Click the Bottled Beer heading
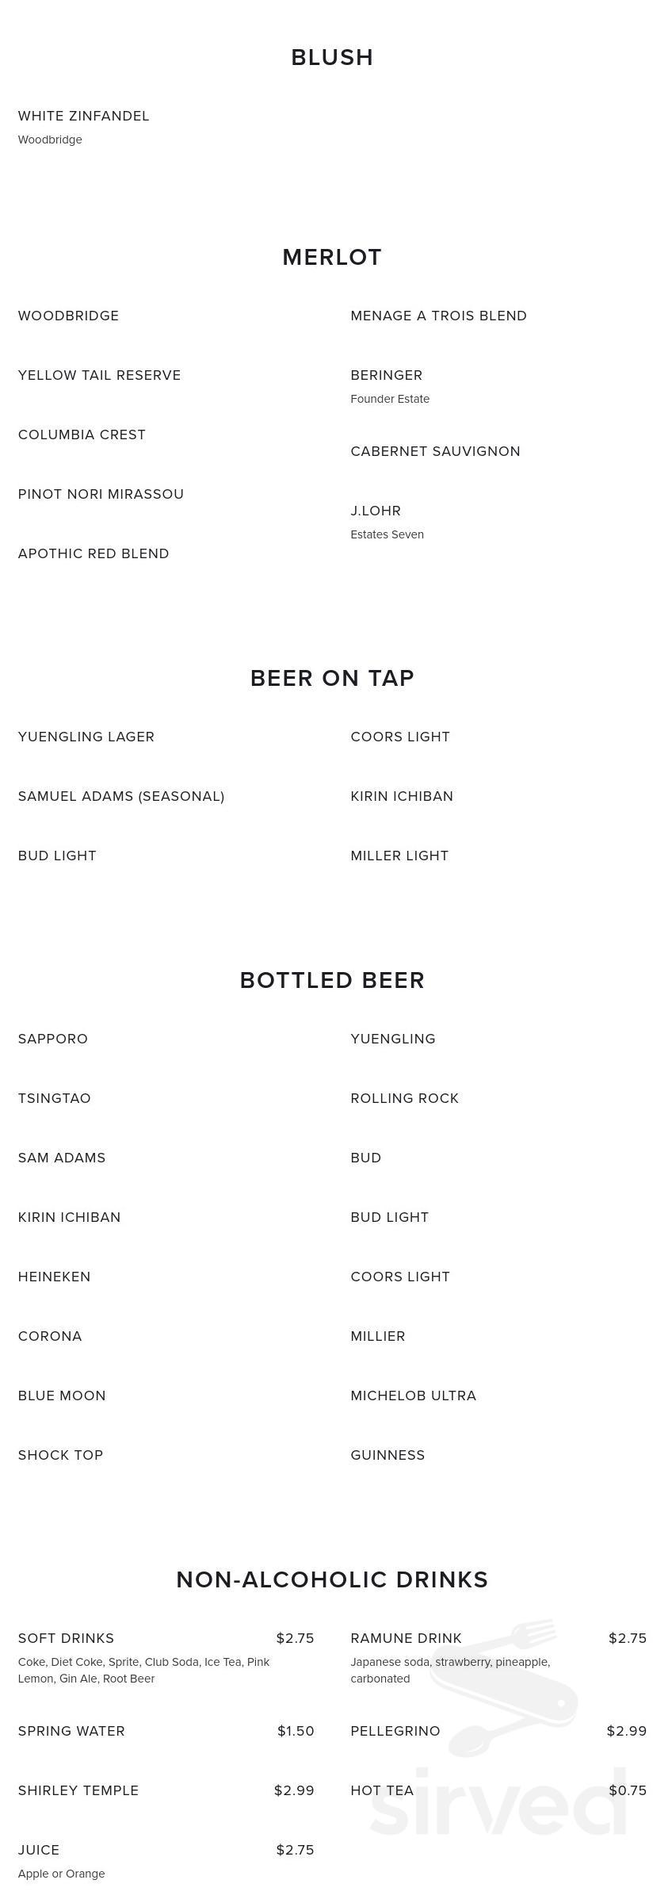Viewport: 672px width, 1899px height. [x=332, y=980]
